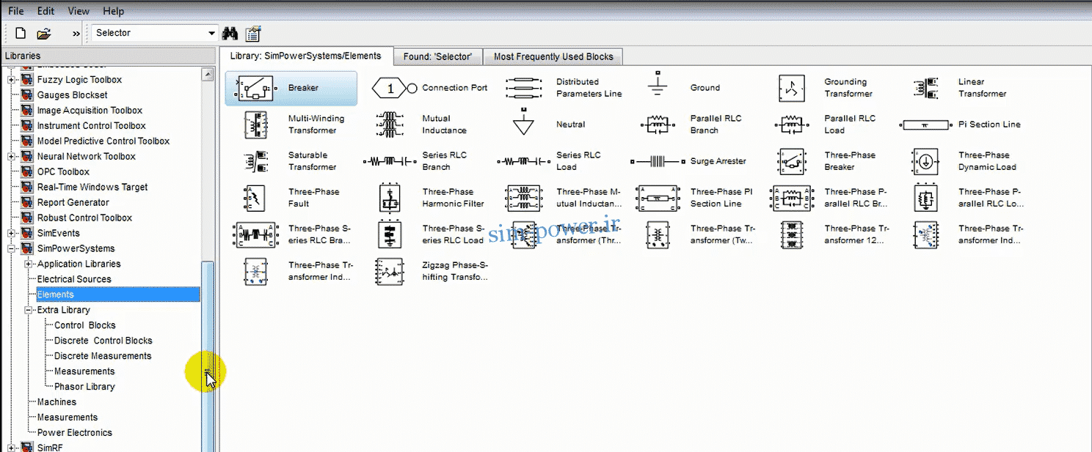Click the Surge Arrester block icon

tap(658, 161)
